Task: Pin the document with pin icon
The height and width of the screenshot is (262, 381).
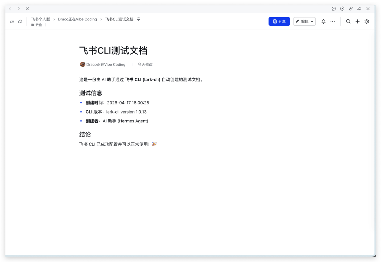Action: pos(139,19)
